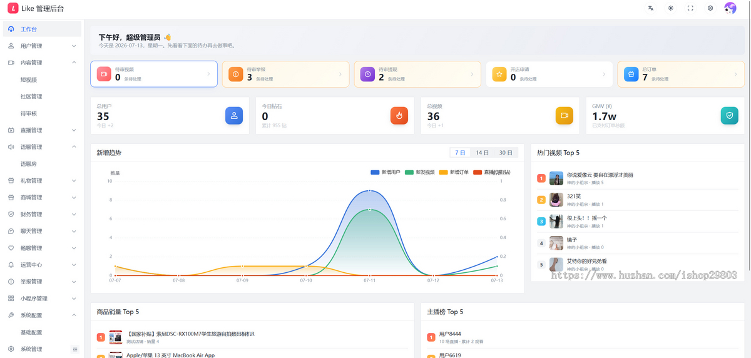Open the user avatar menu
Screen dimensions: 751x358
(730, 8)
